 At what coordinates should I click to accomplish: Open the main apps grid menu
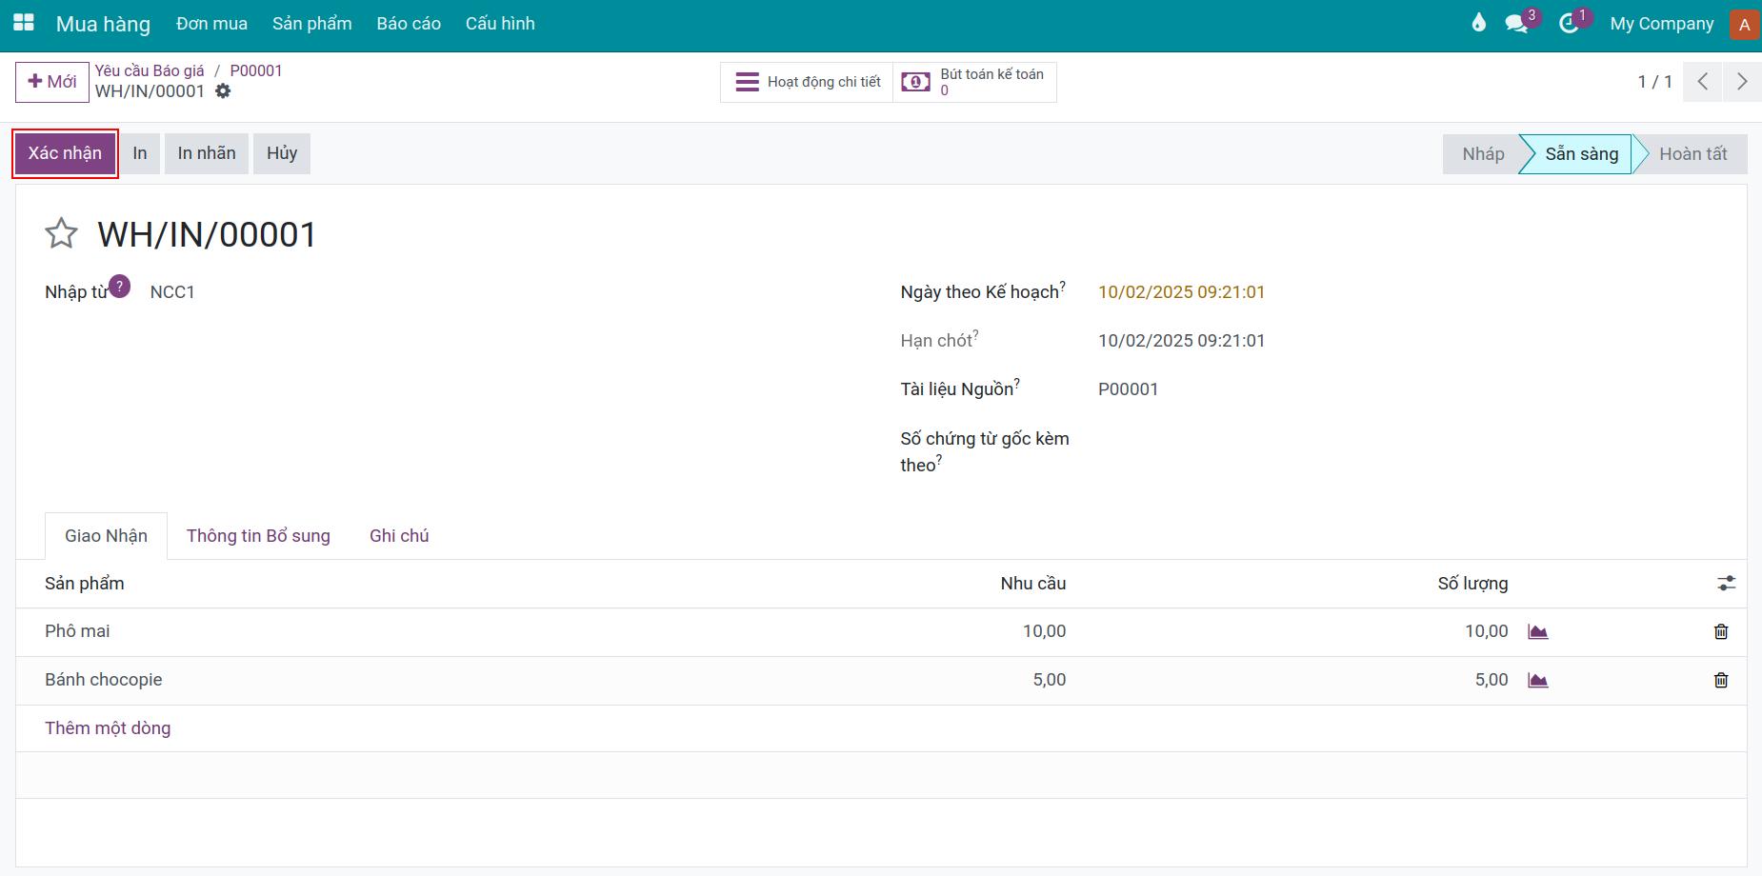click(23, 23)
